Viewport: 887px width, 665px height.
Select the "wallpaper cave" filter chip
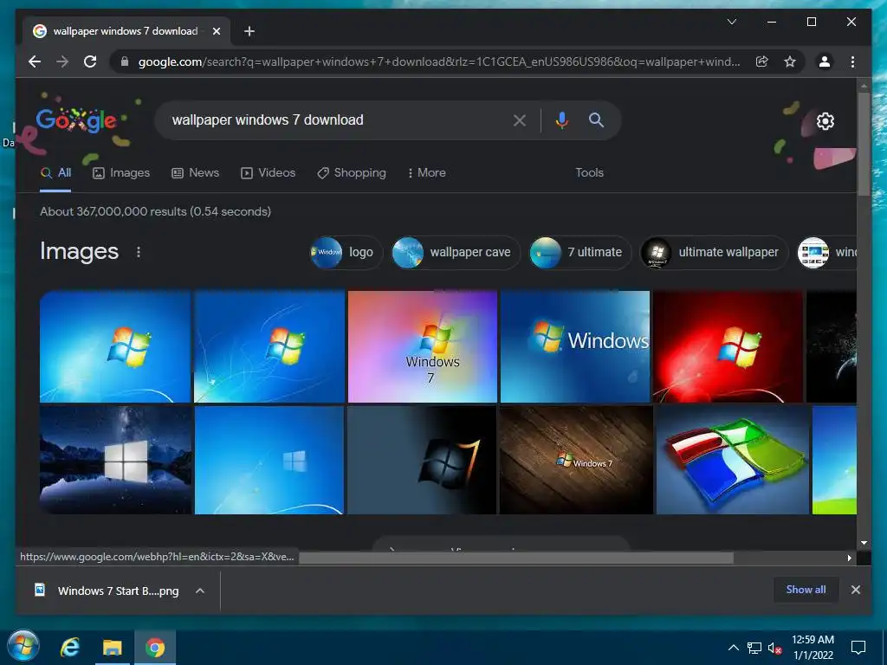pos(456,252)
